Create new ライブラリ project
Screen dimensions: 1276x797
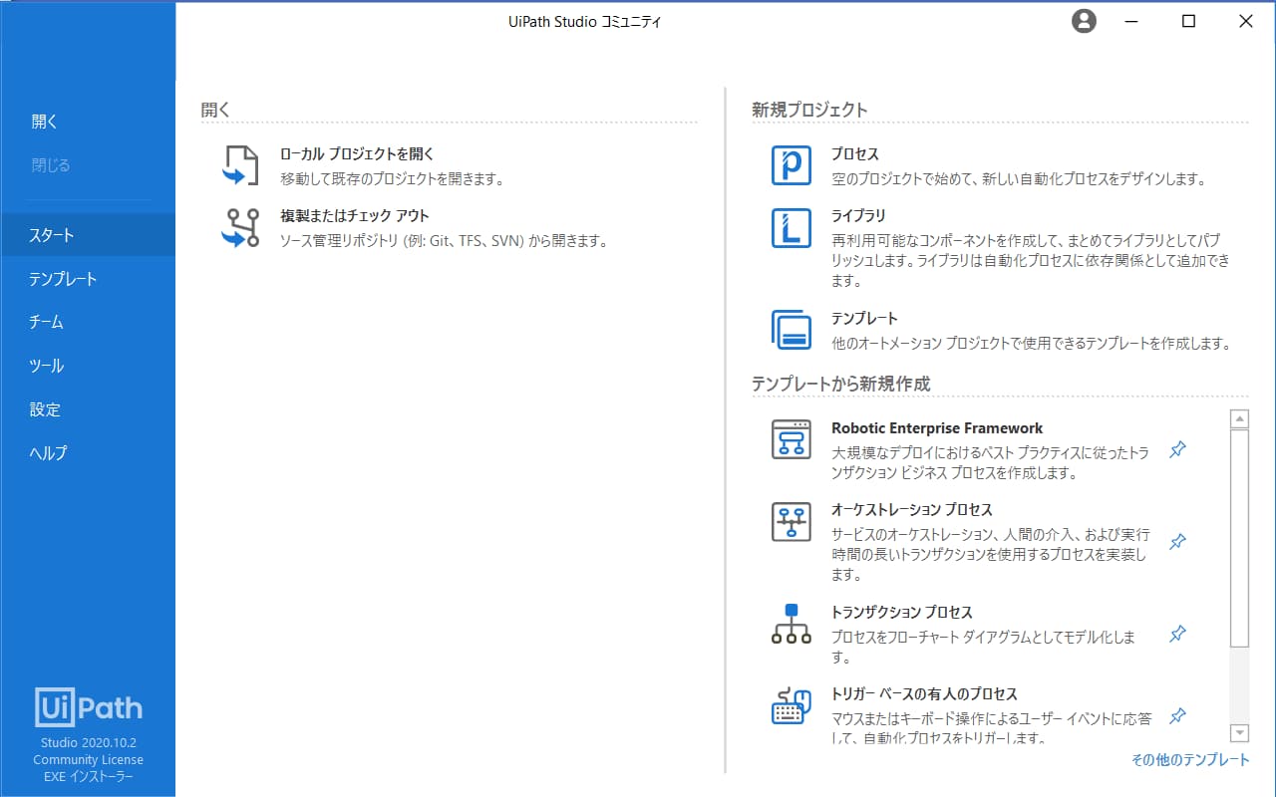click(858, 216)
